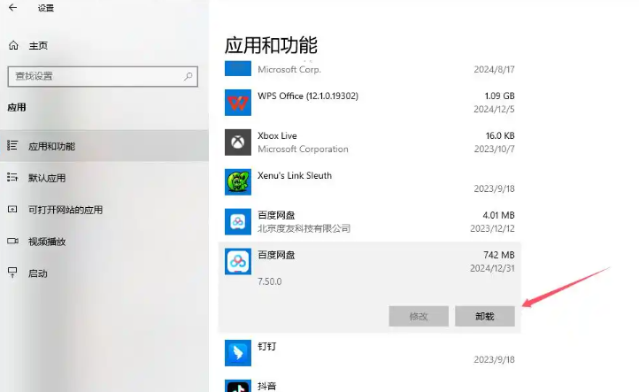639x392 pixels.
Task: Click the 抖音 app icon
Action: coord(238,386)
